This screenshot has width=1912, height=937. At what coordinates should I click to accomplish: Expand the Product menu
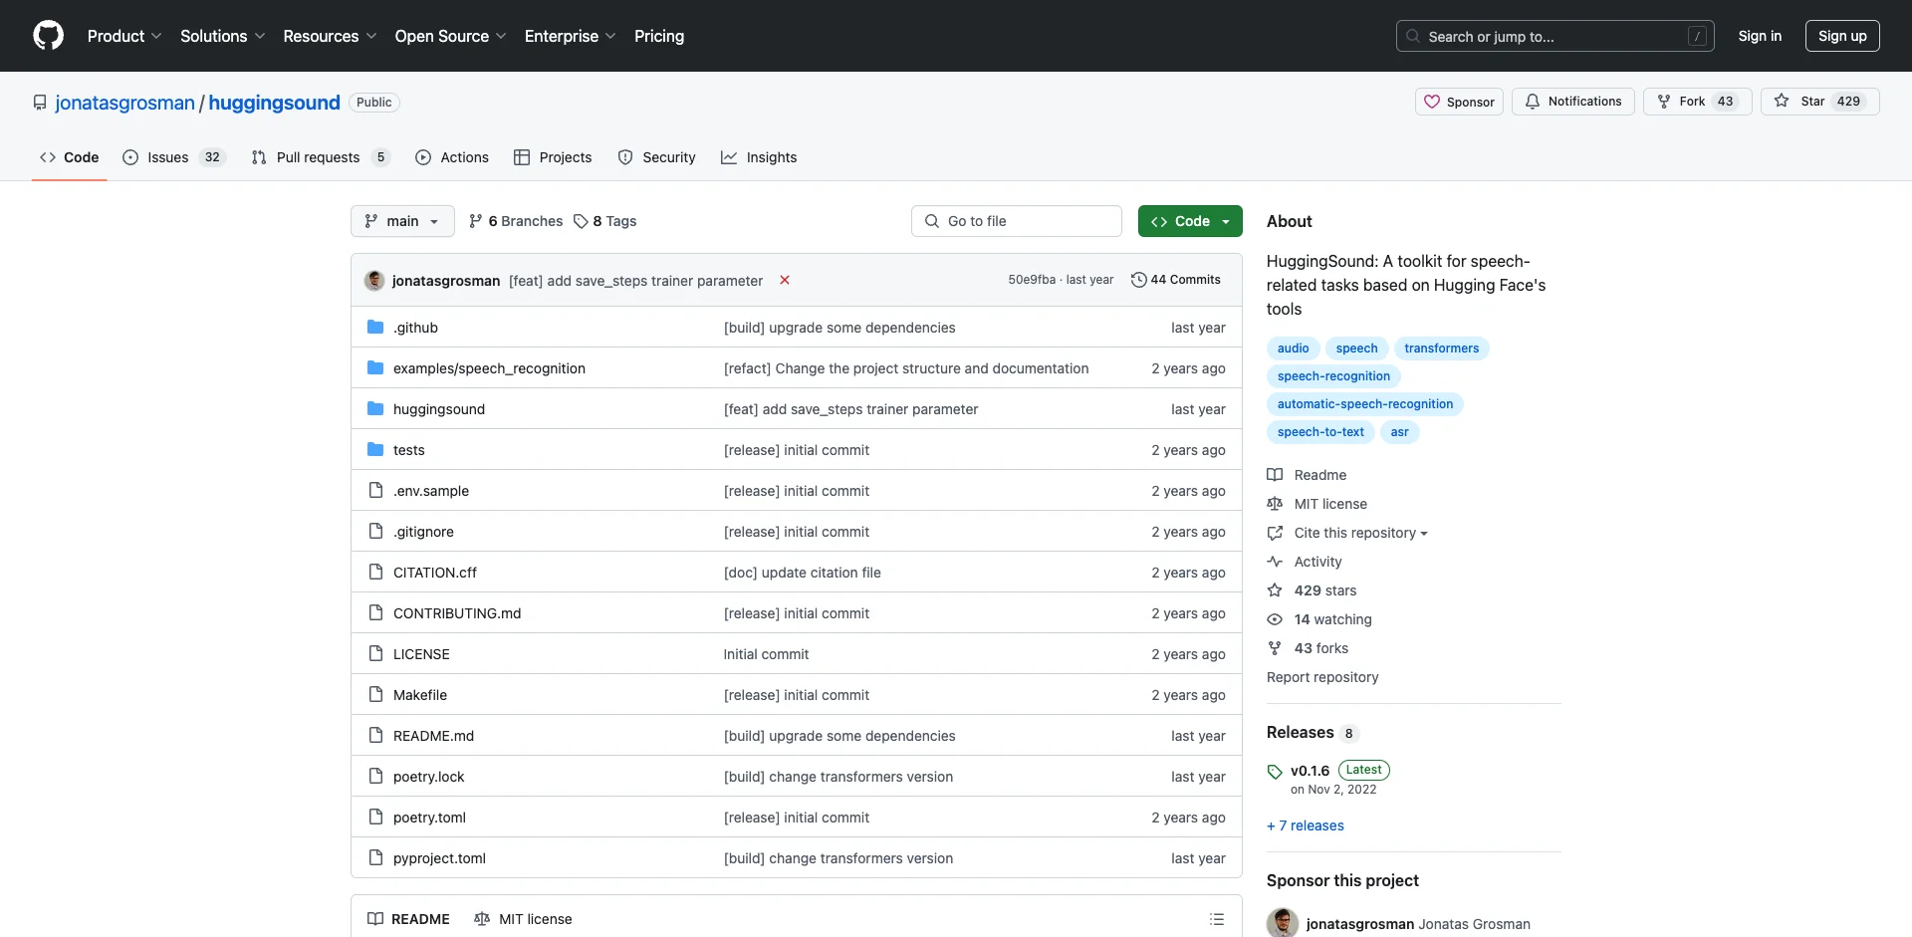124,36
